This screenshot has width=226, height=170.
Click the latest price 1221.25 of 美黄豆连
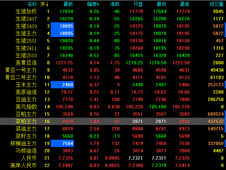(x=64, y=63)
